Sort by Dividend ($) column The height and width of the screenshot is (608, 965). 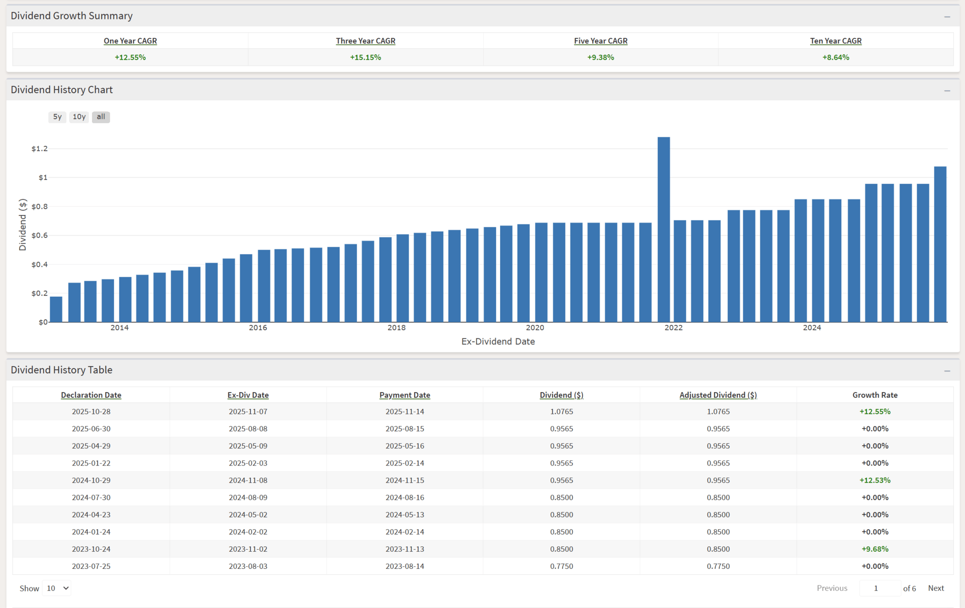pyautogui.click(x=561, y=395)
